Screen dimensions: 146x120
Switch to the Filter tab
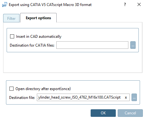click(x=11, y=18)
